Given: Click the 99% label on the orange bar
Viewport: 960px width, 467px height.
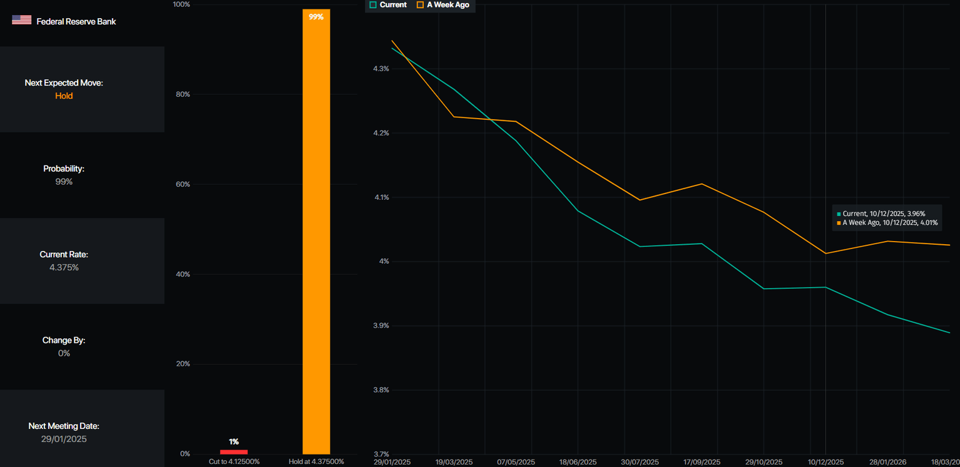Looking at the screenshot, I should (316, 17).
